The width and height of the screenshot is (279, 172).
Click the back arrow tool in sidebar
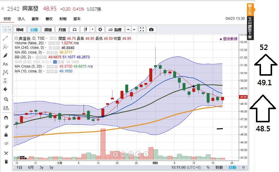click(x=5, y=89)
